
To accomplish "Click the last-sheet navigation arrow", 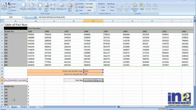I will 8,107.
